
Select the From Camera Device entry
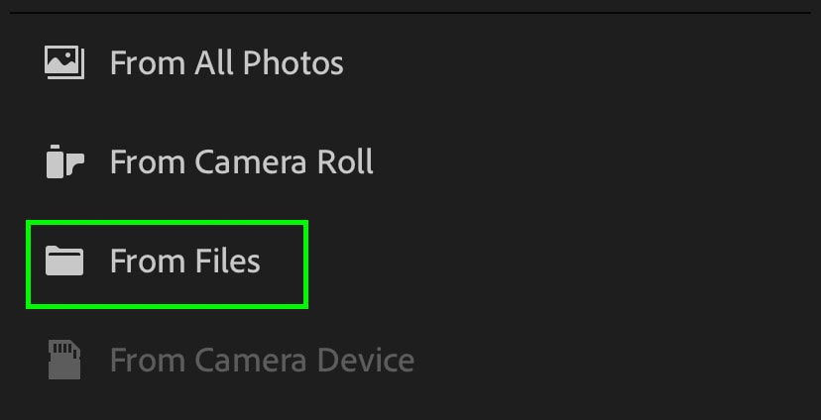(x=261, y=360)
